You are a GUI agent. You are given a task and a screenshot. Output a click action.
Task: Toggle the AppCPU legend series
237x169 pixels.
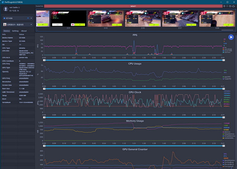pyautogui.click(x=228, y=77)
